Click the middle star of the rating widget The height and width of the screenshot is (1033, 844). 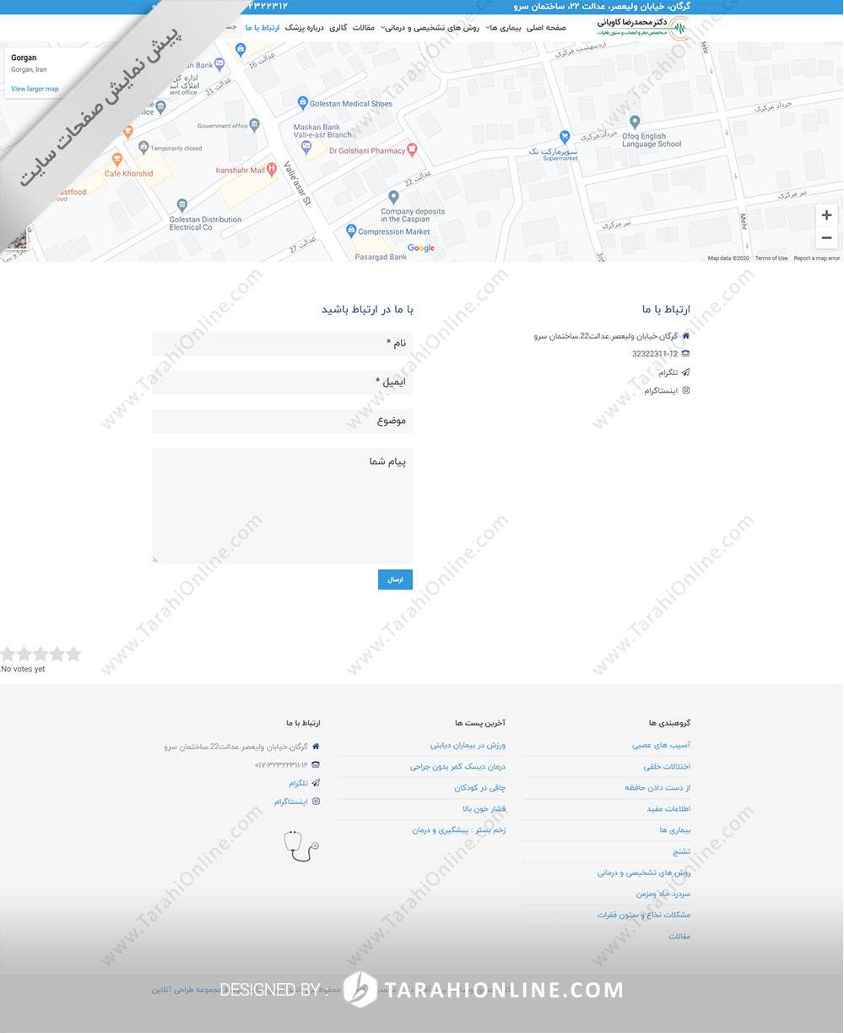click(x=41, y=654)
